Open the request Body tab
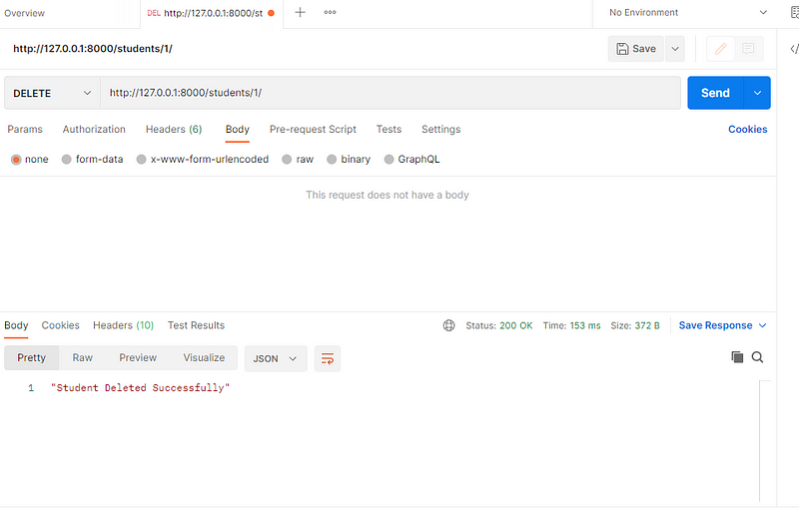The image size is (799, 508). click(x=238, y=130)
